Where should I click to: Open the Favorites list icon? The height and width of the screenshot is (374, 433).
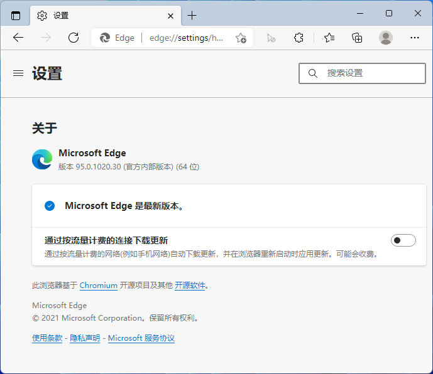[x=329, y=38]
